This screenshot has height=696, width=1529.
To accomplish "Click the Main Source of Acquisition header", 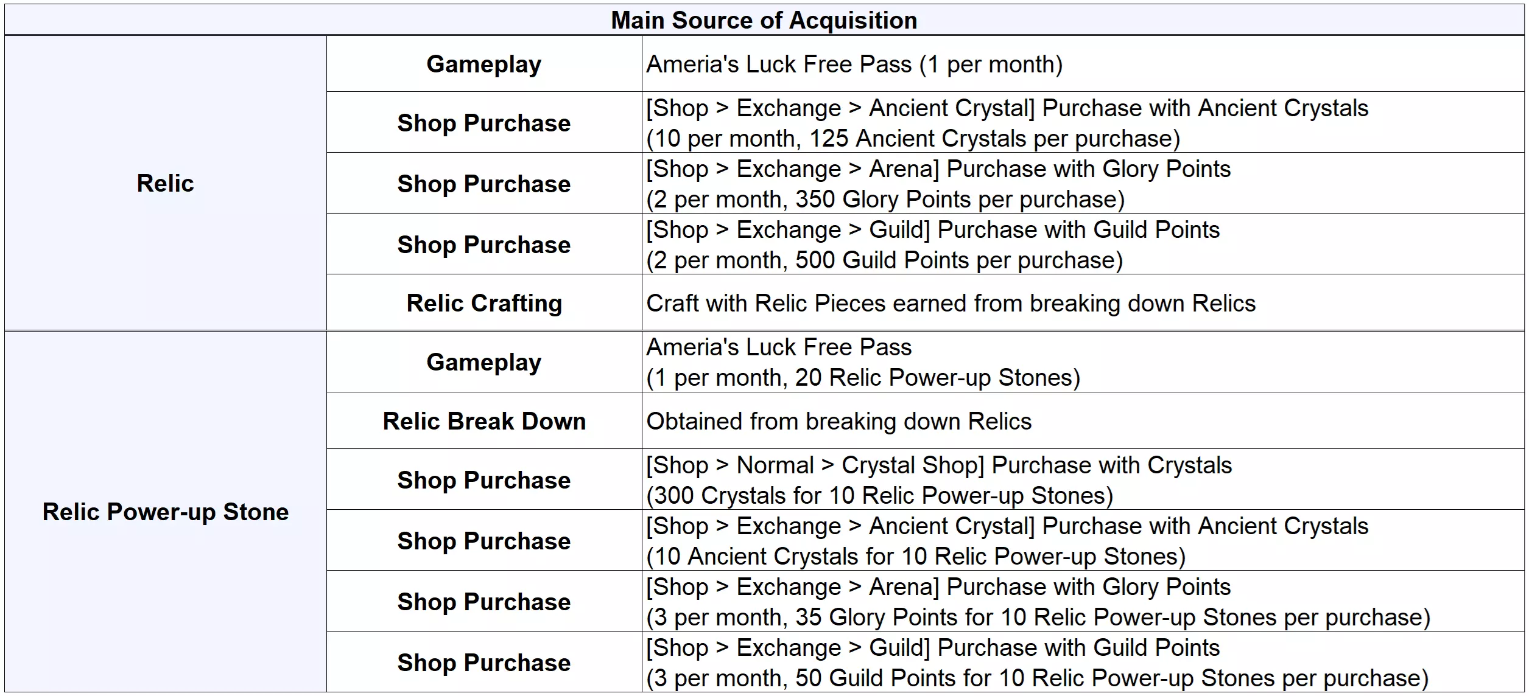I will tap(764, 20).
